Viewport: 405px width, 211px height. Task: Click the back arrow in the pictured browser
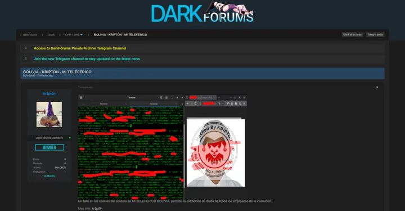[188, 104]
